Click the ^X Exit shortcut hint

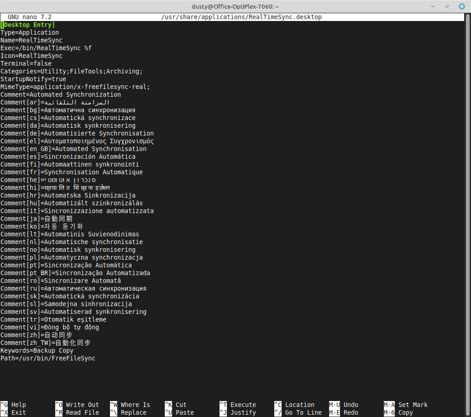coord(14,412)
